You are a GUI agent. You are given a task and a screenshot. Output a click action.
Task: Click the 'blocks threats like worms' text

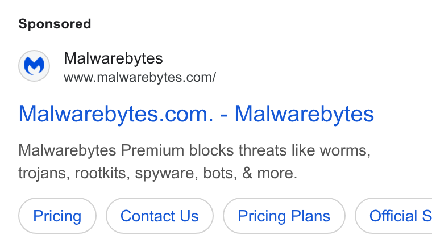click(x=280, y=150)
